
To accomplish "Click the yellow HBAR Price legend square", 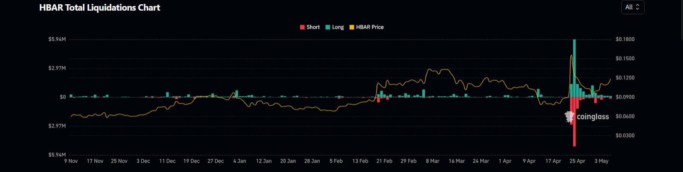I will point(352,27).
